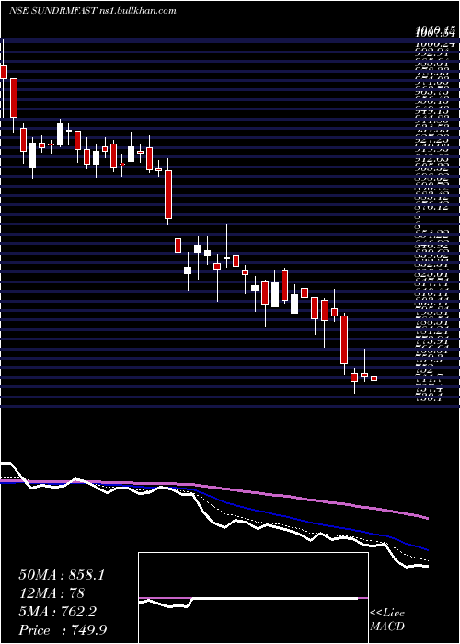Click the last candlestick at the right end
460x644 pixels.
(x=374, y=378)
